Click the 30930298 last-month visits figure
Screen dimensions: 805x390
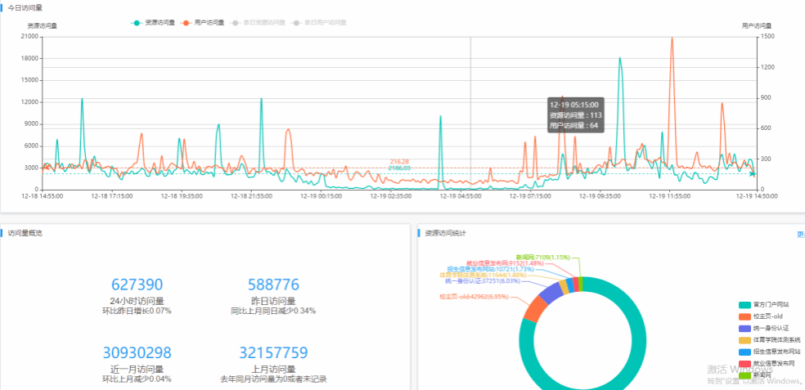pyautogui.click(x=137, y=353)
